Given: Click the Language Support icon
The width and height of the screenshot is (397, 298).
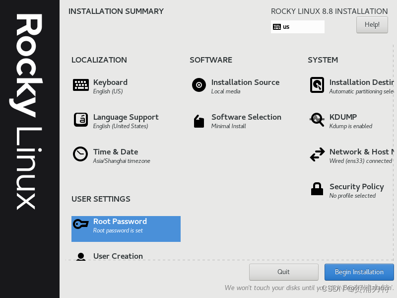Looking at the screenshot, I should pyautogui.click(x=81, y=120).
